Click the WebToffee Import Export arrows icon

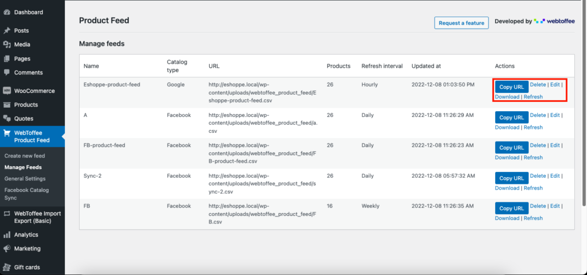[x=6, y=214]
